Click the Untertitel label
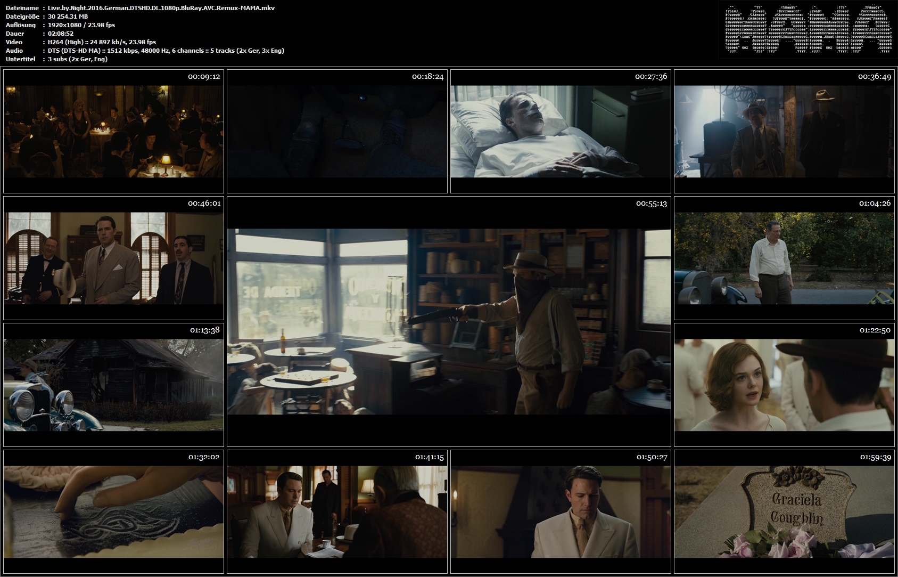The height and width of the screenshot is (577, 898). pyautogui.click(x=21, y=59)
